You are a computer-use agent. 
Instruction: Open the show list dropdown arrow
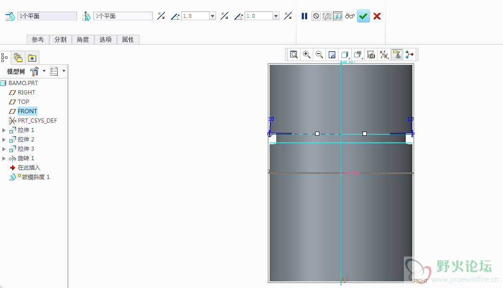coord(64,71)
